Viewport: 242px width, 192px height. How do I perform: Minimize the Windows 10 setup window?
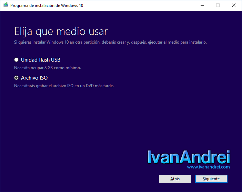[x=202, y=6]
